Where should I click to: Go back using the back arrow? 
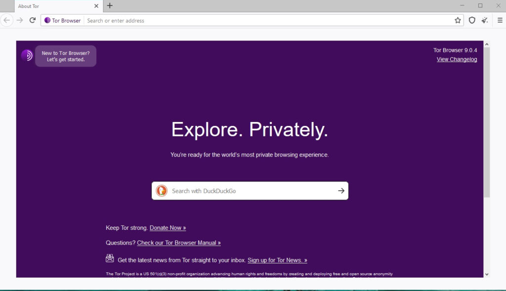tap(7, 20)
